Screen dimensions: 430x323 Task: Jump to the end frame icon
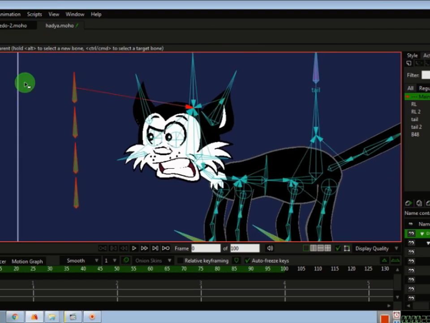pos(155,248)
